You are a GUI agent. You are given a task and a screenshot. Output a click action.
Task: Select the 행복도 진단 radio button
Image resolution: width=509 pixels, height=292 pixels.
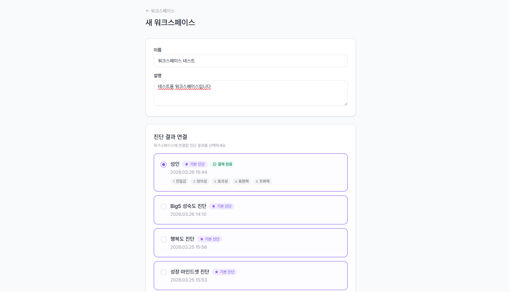164,239
